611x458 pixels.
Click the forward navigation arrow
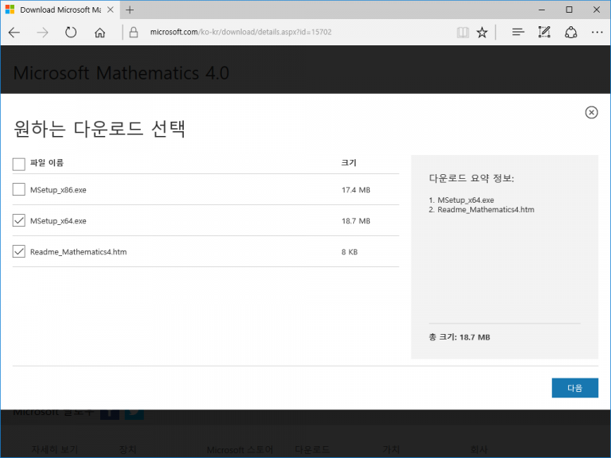coord(42,33)
